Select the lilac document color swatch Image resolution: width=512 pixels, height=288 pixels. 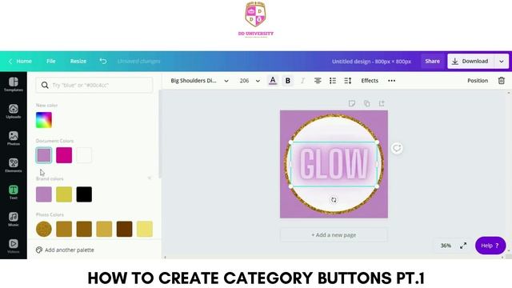click(x=44, y=155)
